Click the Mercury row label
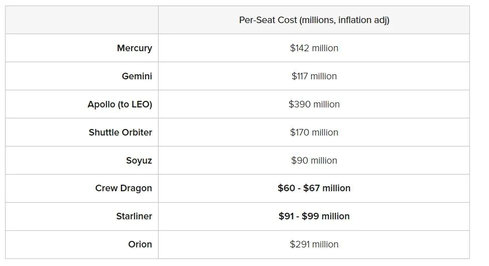This screenshot has width=489, height=266. point(134,48)
